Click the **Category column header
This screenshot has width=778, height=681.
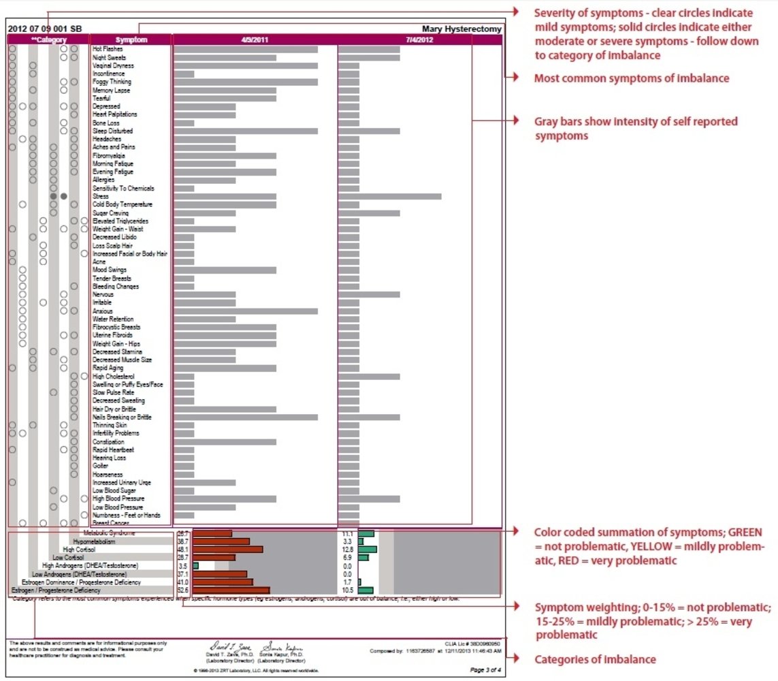click(48, 39)
